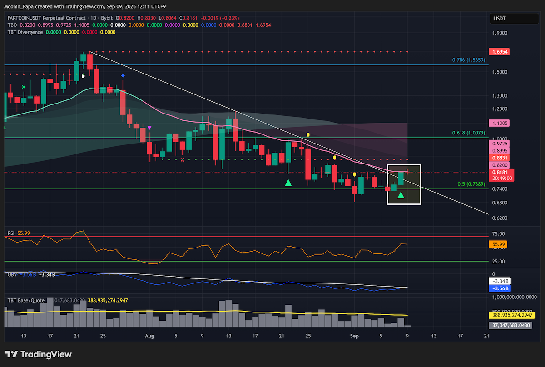Select the TBT Divergence indicator legend

pos(25,32)
